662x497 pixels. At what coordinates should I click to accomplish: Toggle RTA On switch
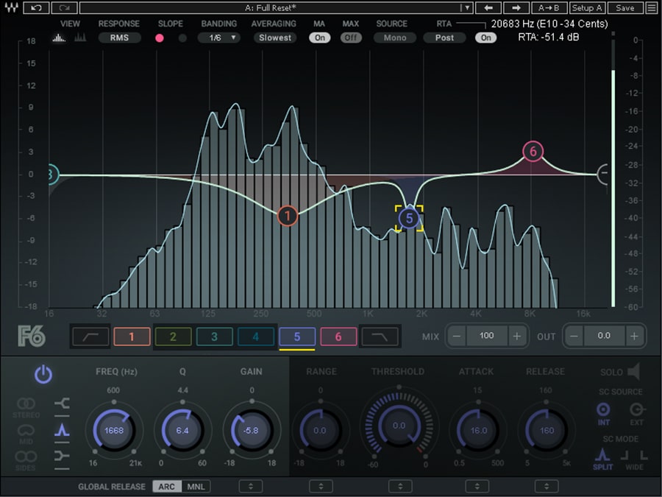click(486, 38)
